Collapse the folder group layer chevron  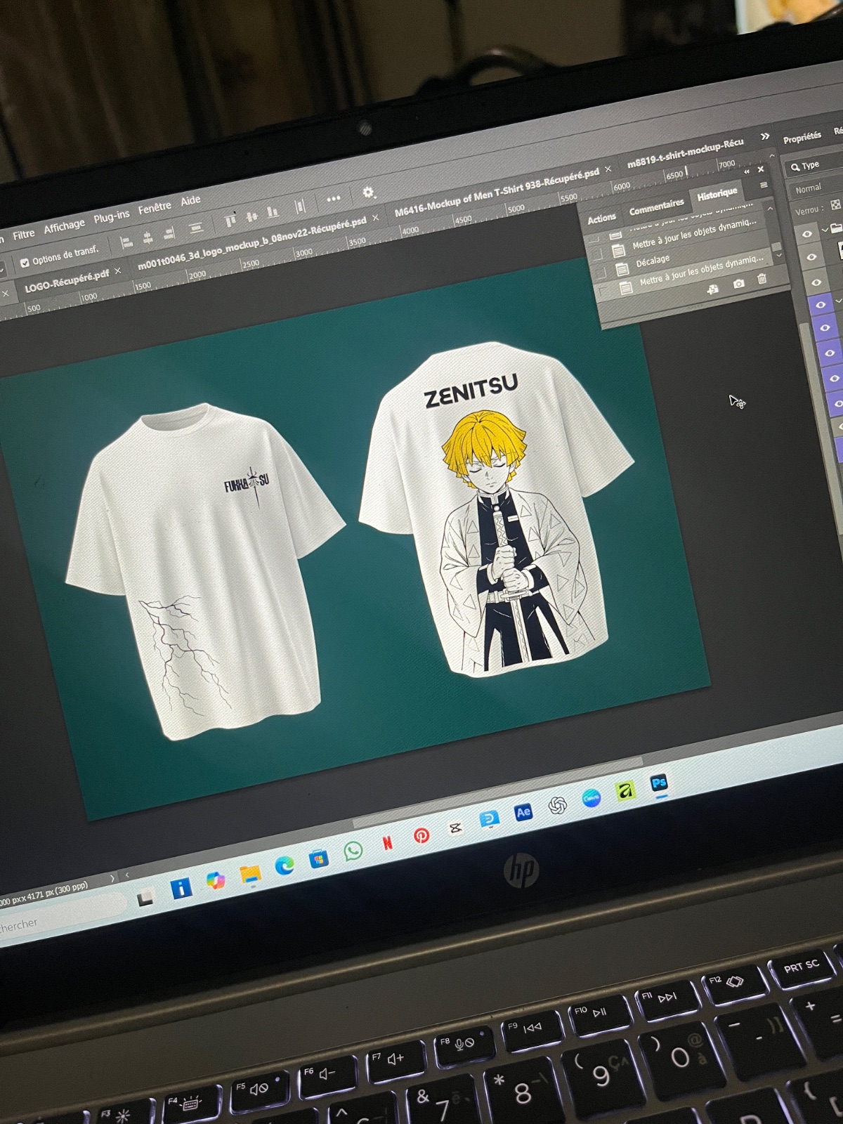(x=825, y=230)
